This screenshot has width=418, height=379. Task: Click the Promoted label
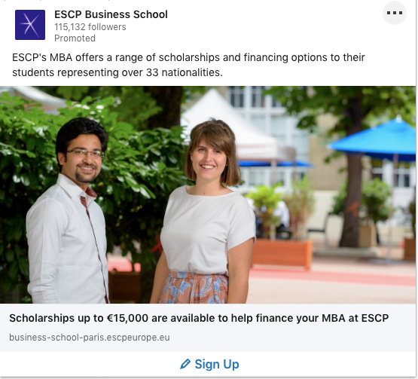(x=75, y=38)
